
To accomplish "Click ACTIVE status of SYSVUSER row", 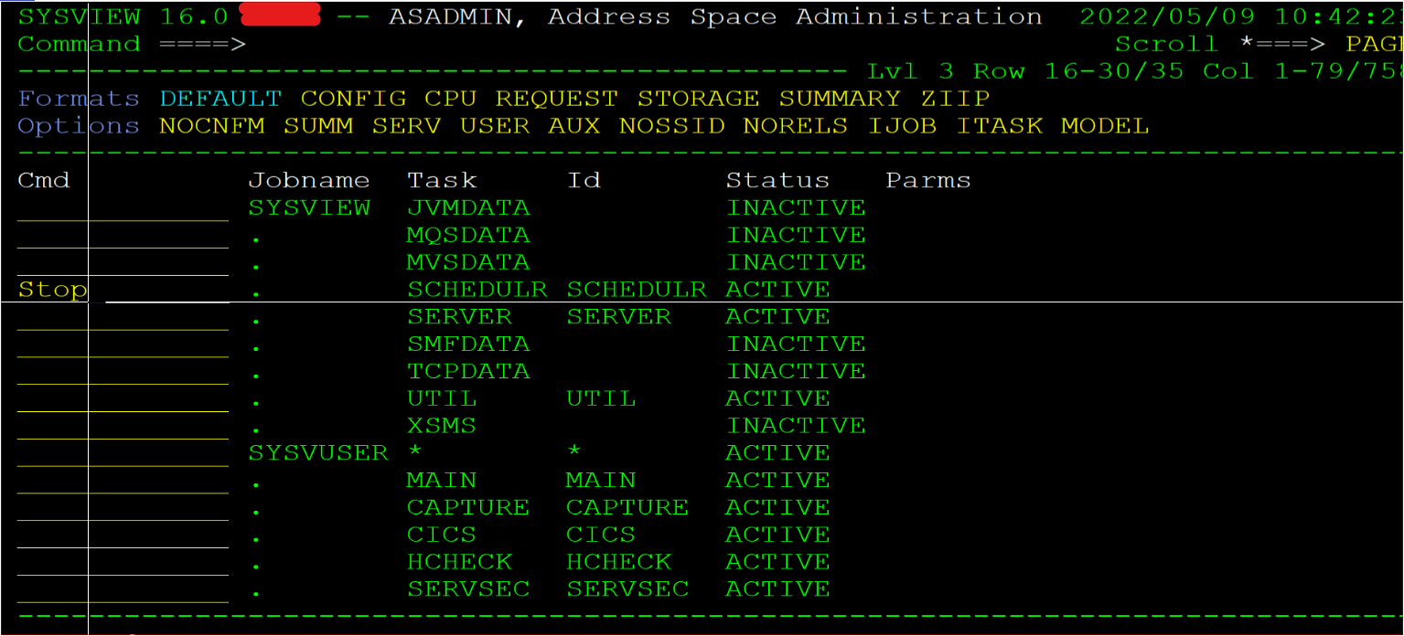I will tap(777, 452).
